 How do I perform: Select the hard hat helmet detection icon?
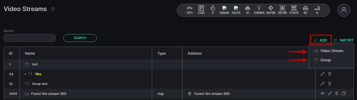click(x=305, y=8)
